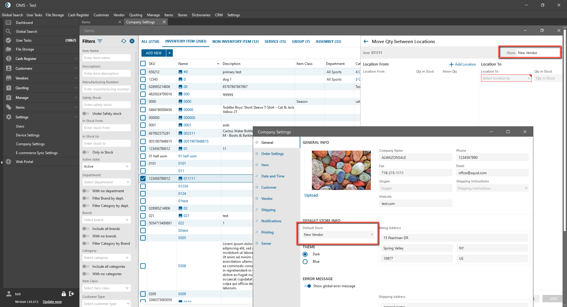Open the ADD NEW dropdown arrow

tap(170, 53)
